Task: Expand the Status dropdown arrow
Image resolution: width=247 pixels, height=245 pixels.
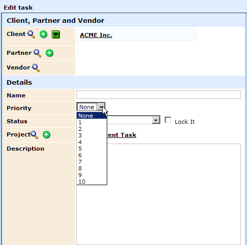Action: pos(156,120)
